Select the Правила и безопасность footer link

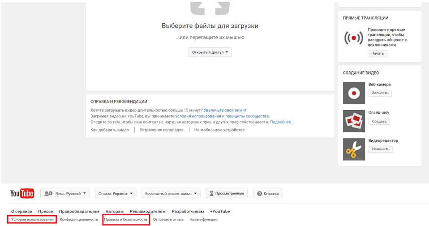(x=125, y=219)
